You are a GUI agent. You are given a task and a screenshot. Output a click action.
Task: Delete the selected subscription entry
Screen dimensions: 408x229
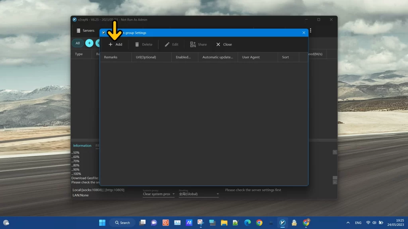pyautogui.click(x=144, y=44)
